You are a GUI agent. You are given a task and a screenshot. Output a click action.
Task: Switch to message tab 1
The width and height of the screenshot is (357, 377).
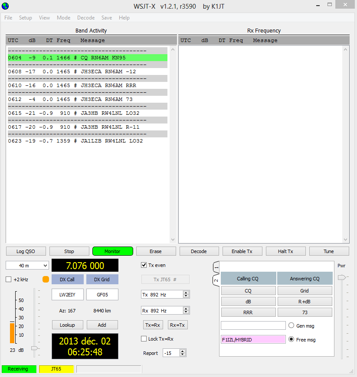point(216,267)
